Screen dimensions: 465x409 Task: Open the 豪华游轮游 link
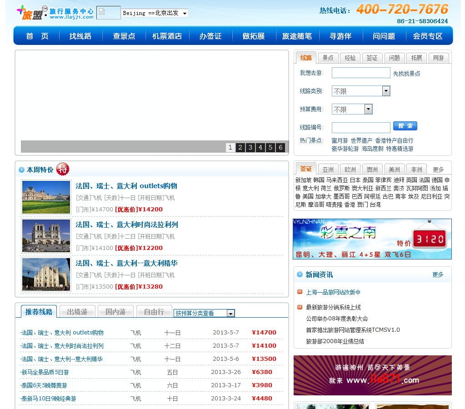point(345,149)
